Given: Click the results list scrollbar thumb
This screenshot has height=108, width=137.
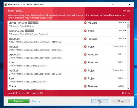Looking at the screenshot, I should [128, 26].
